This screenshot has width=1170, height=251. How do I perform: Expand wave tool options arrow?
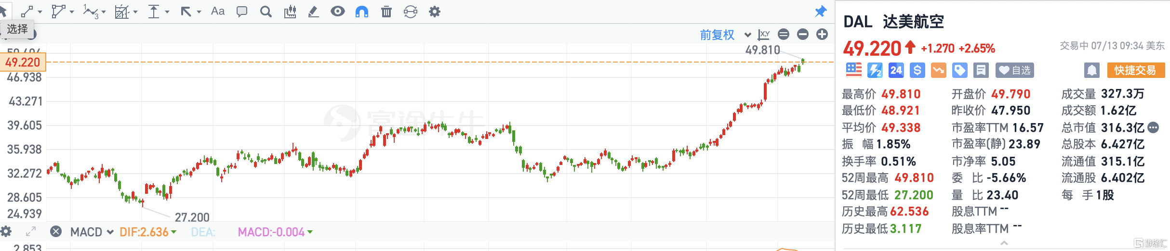[x=103, y=12]
